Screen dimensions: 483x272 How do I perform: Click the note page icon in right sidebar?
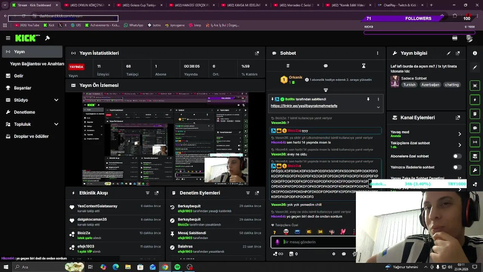point(475,114)
